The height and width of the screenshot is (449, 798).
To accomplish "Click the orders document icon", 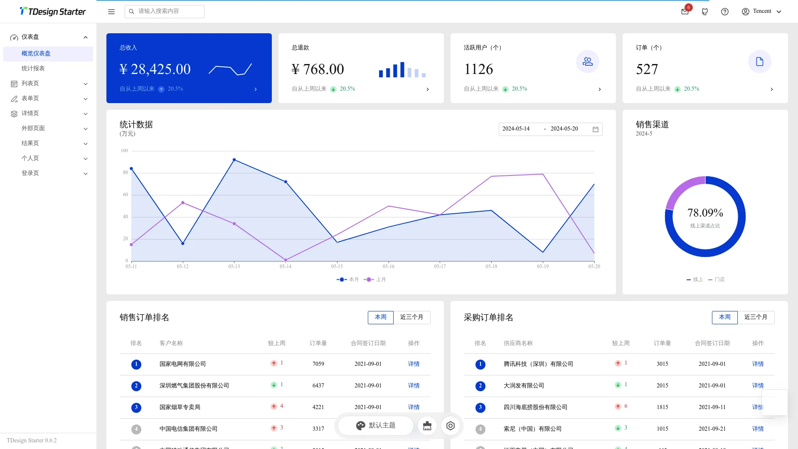I will tap(760, 62).
